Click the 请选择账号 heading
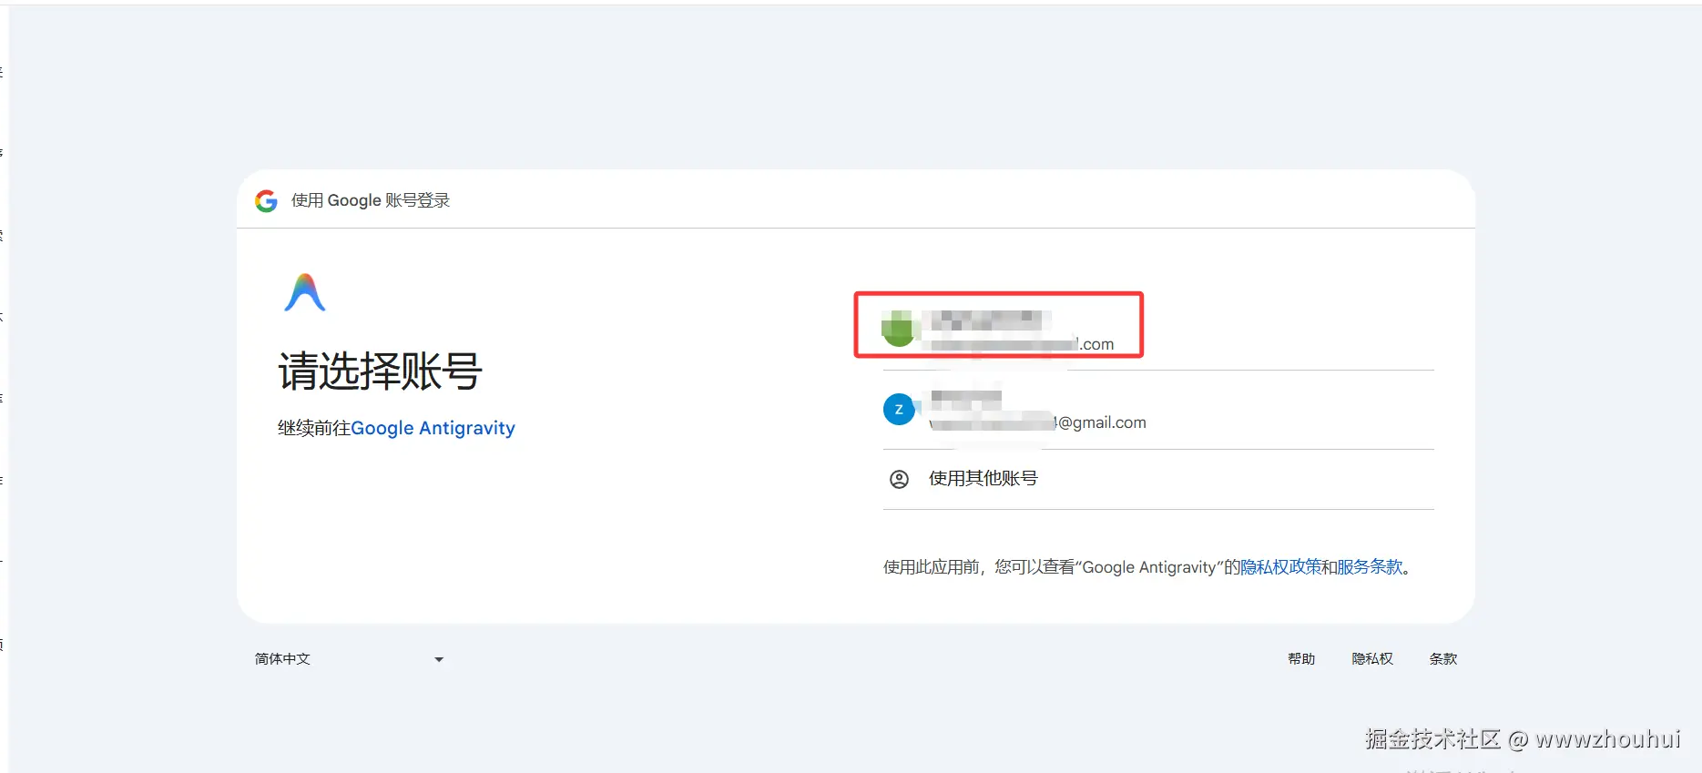 [x=380, y=371]
